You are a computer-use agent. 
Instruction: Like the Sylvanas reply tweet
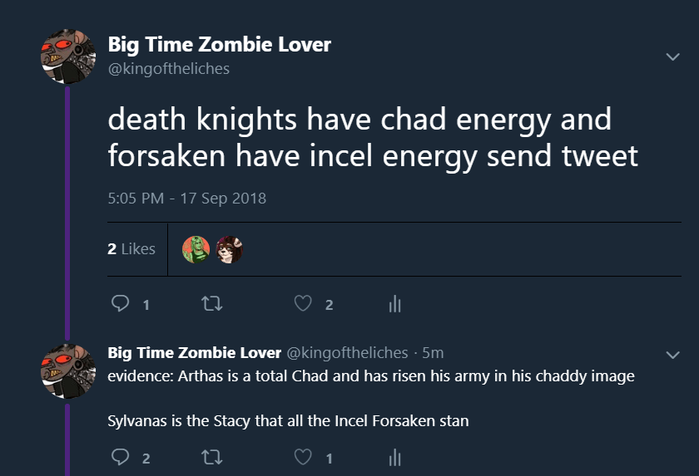click(303, 458)
